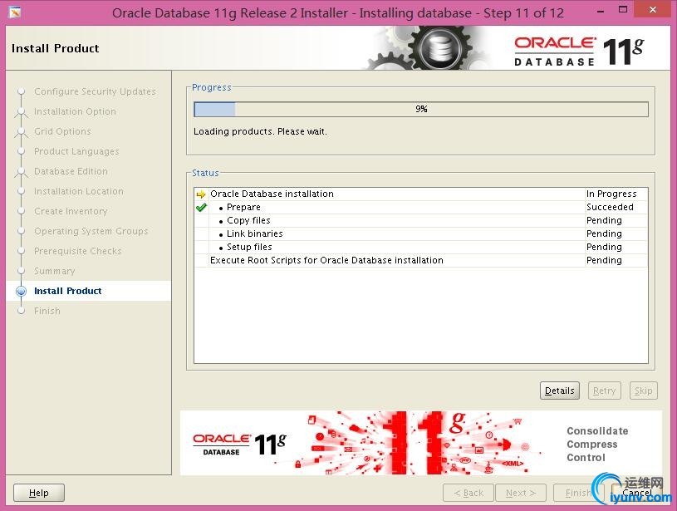Viewport: 677px width, 511px height.
Task: Select Database Edition step
Action: coord(71,171)
